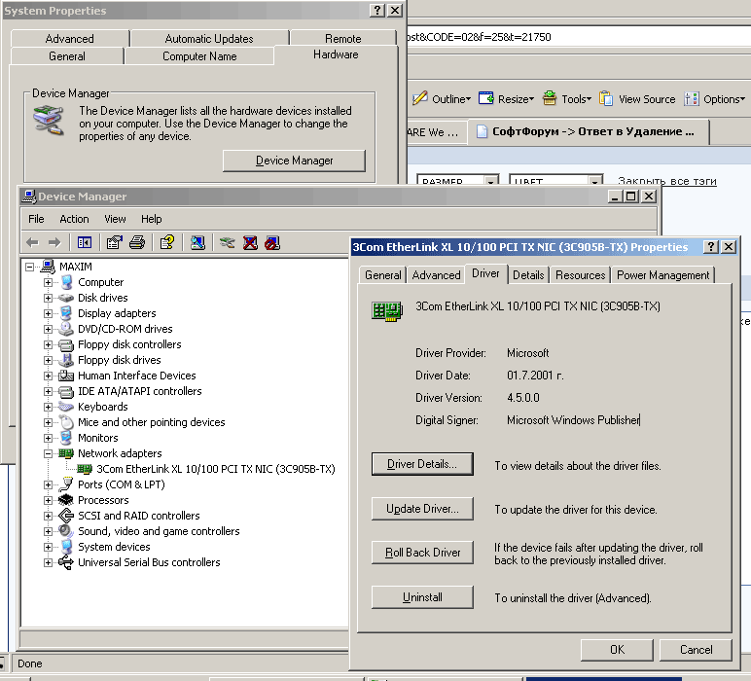751x681 pixels.
Task: Click the Ports (COM & LPT) plug icon
Action: pos(65,484)
